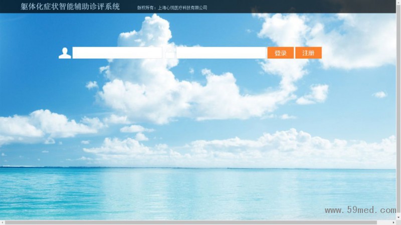Click the www.59med.com watermark text
Viewport: 401px width, 225px height.
[360, 211]
